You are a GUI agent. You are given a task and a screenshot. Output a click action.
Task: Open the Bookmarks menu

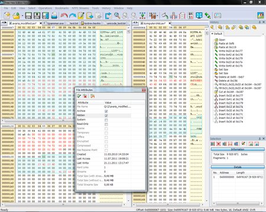[62, 8]
